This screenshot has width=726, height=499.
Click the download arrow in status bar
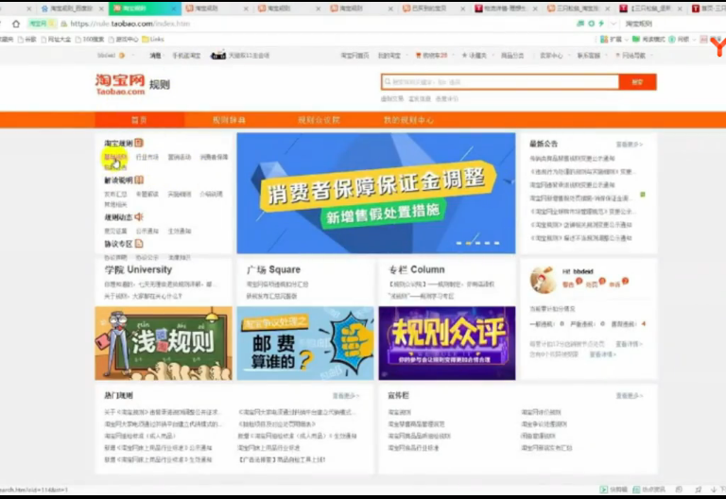click(x=714, y=490)
